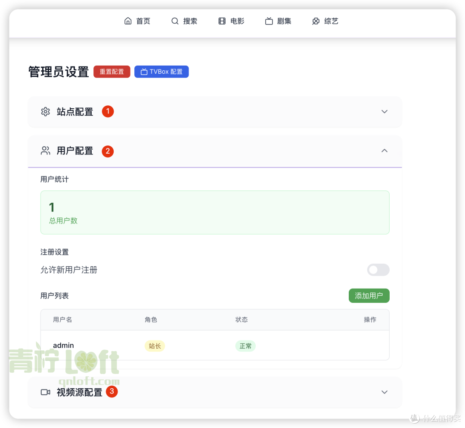Expand the 视频源配置 section chevron

pos(384,392)
